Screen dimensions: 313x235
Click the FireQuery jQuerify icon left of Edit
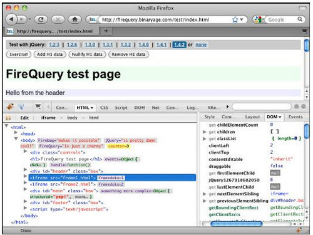[8, 118]
